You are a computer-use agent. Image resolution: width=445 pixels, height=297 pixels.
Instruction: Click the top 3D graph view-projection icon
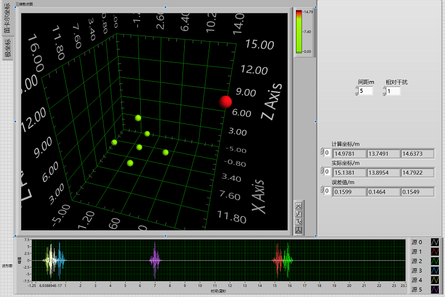coord(298,206)
